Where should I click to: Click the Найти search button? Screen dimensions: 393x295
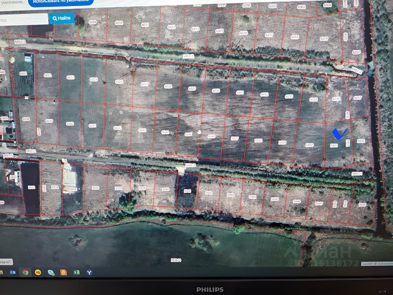click(62, 18)
